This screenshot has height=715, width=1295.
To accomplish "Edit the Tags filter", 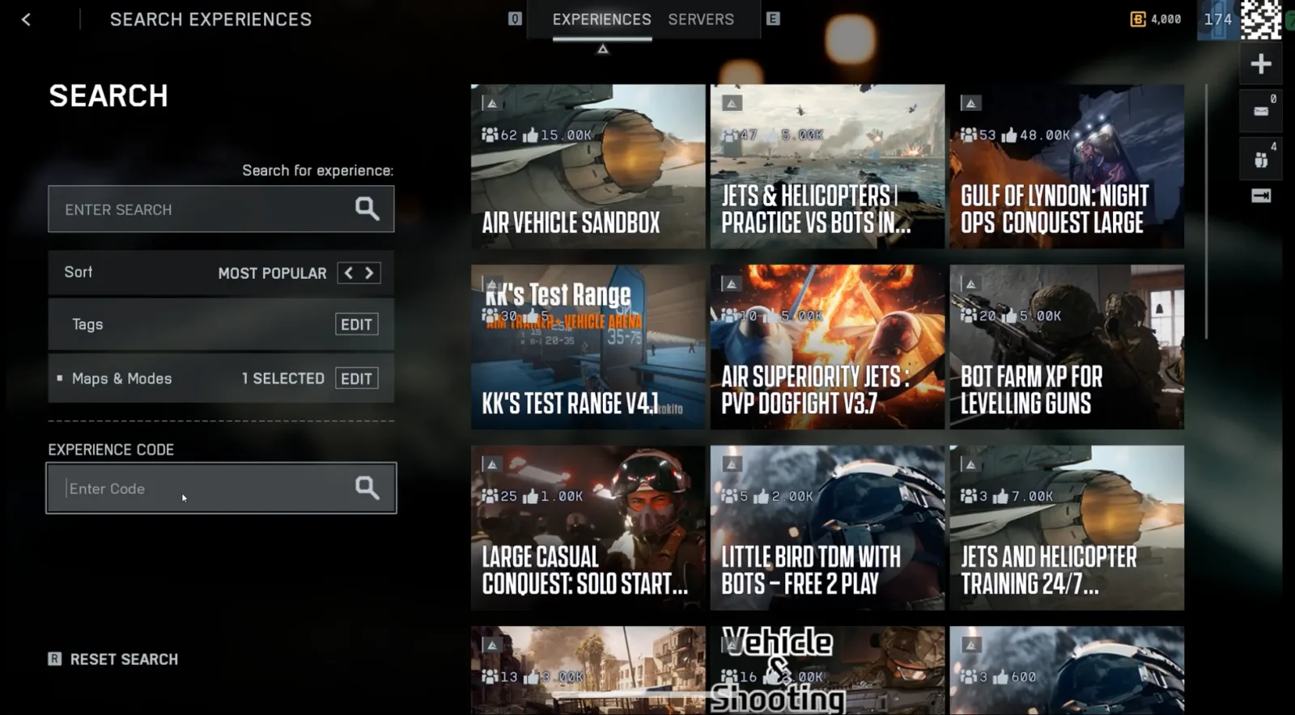I will pyautogui.click(x=356, y=324).
